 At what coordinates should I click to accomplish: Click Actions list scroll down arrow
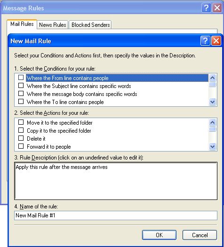[212, 147]
